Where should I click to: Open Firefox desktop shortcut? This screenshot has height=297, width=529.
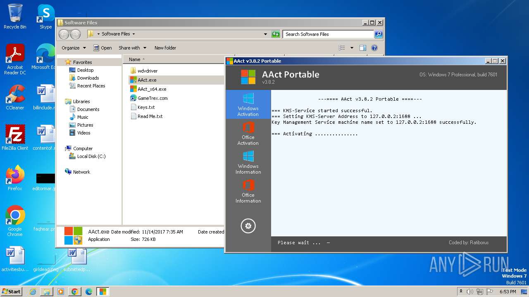[15, 178]
